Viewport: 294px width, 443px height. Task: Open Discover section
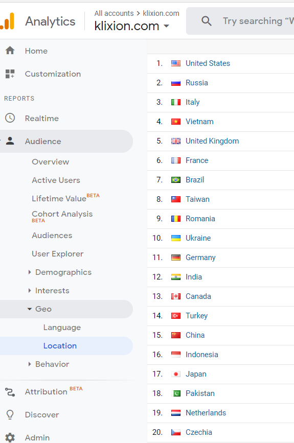pos(42,415)
